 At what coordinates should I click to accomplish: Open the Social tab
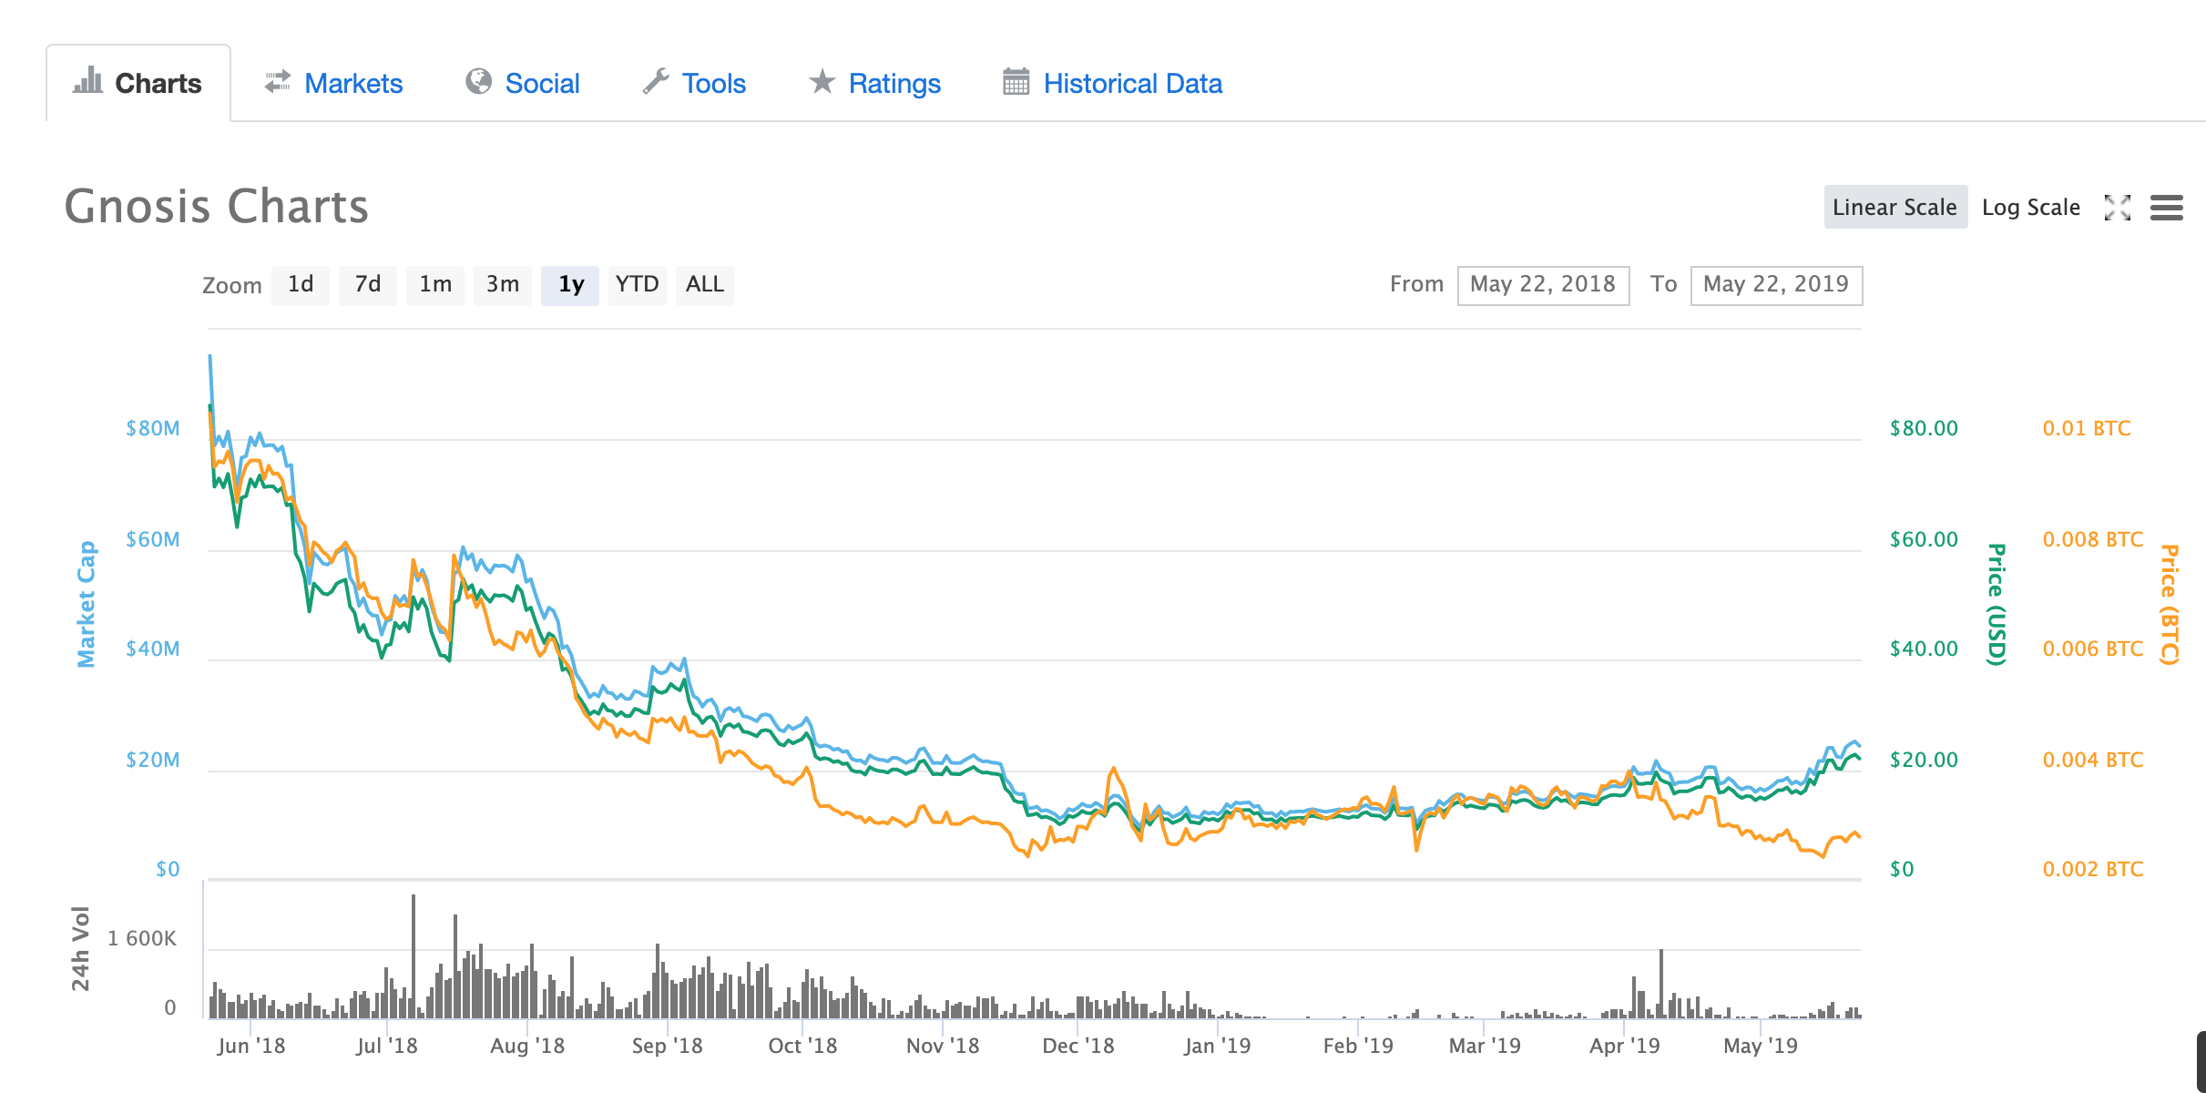click(522, 83)
